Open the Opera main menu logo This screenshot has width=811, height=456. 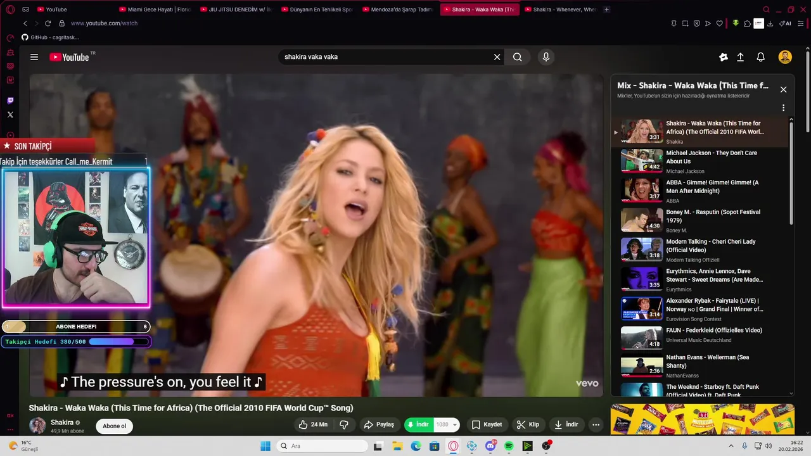point(10,9)
